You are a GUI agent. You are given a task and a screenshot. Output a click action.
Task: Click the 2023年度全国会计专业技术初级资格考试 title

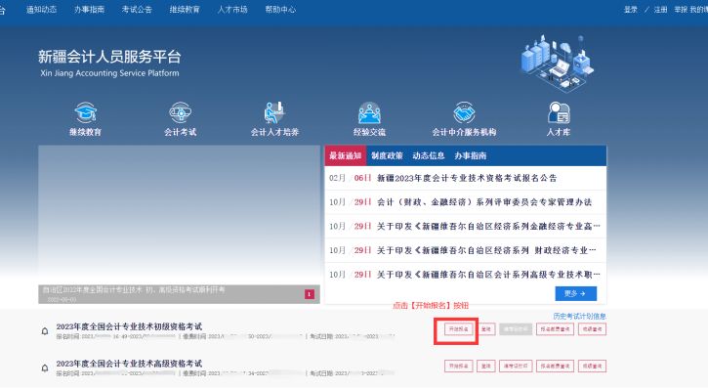click(x=129, y=326)
